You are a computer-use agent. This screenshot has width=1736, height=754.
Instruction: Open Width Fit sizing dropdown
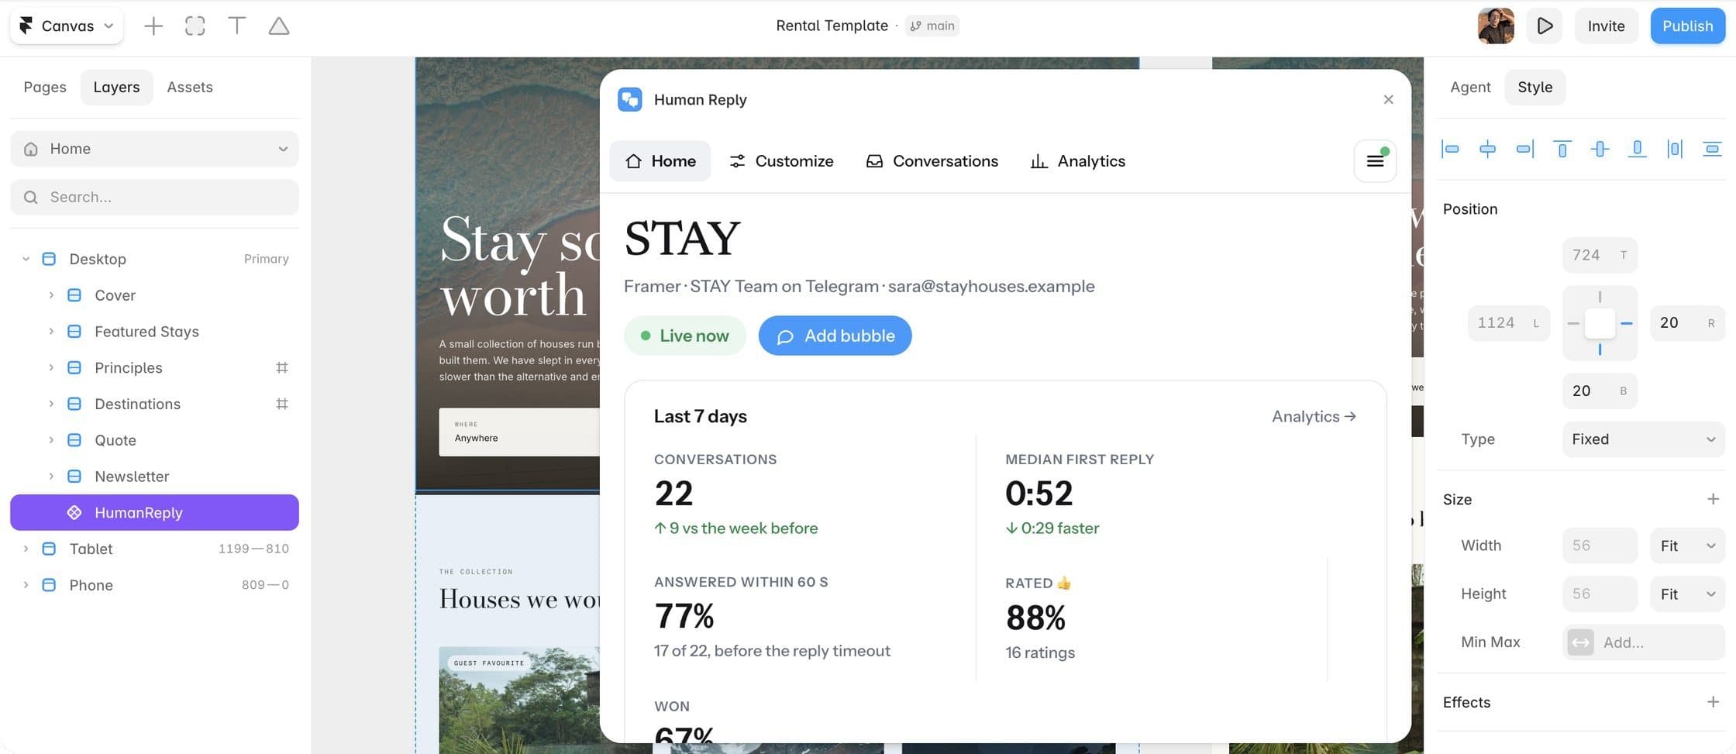tap(1687, 546)
